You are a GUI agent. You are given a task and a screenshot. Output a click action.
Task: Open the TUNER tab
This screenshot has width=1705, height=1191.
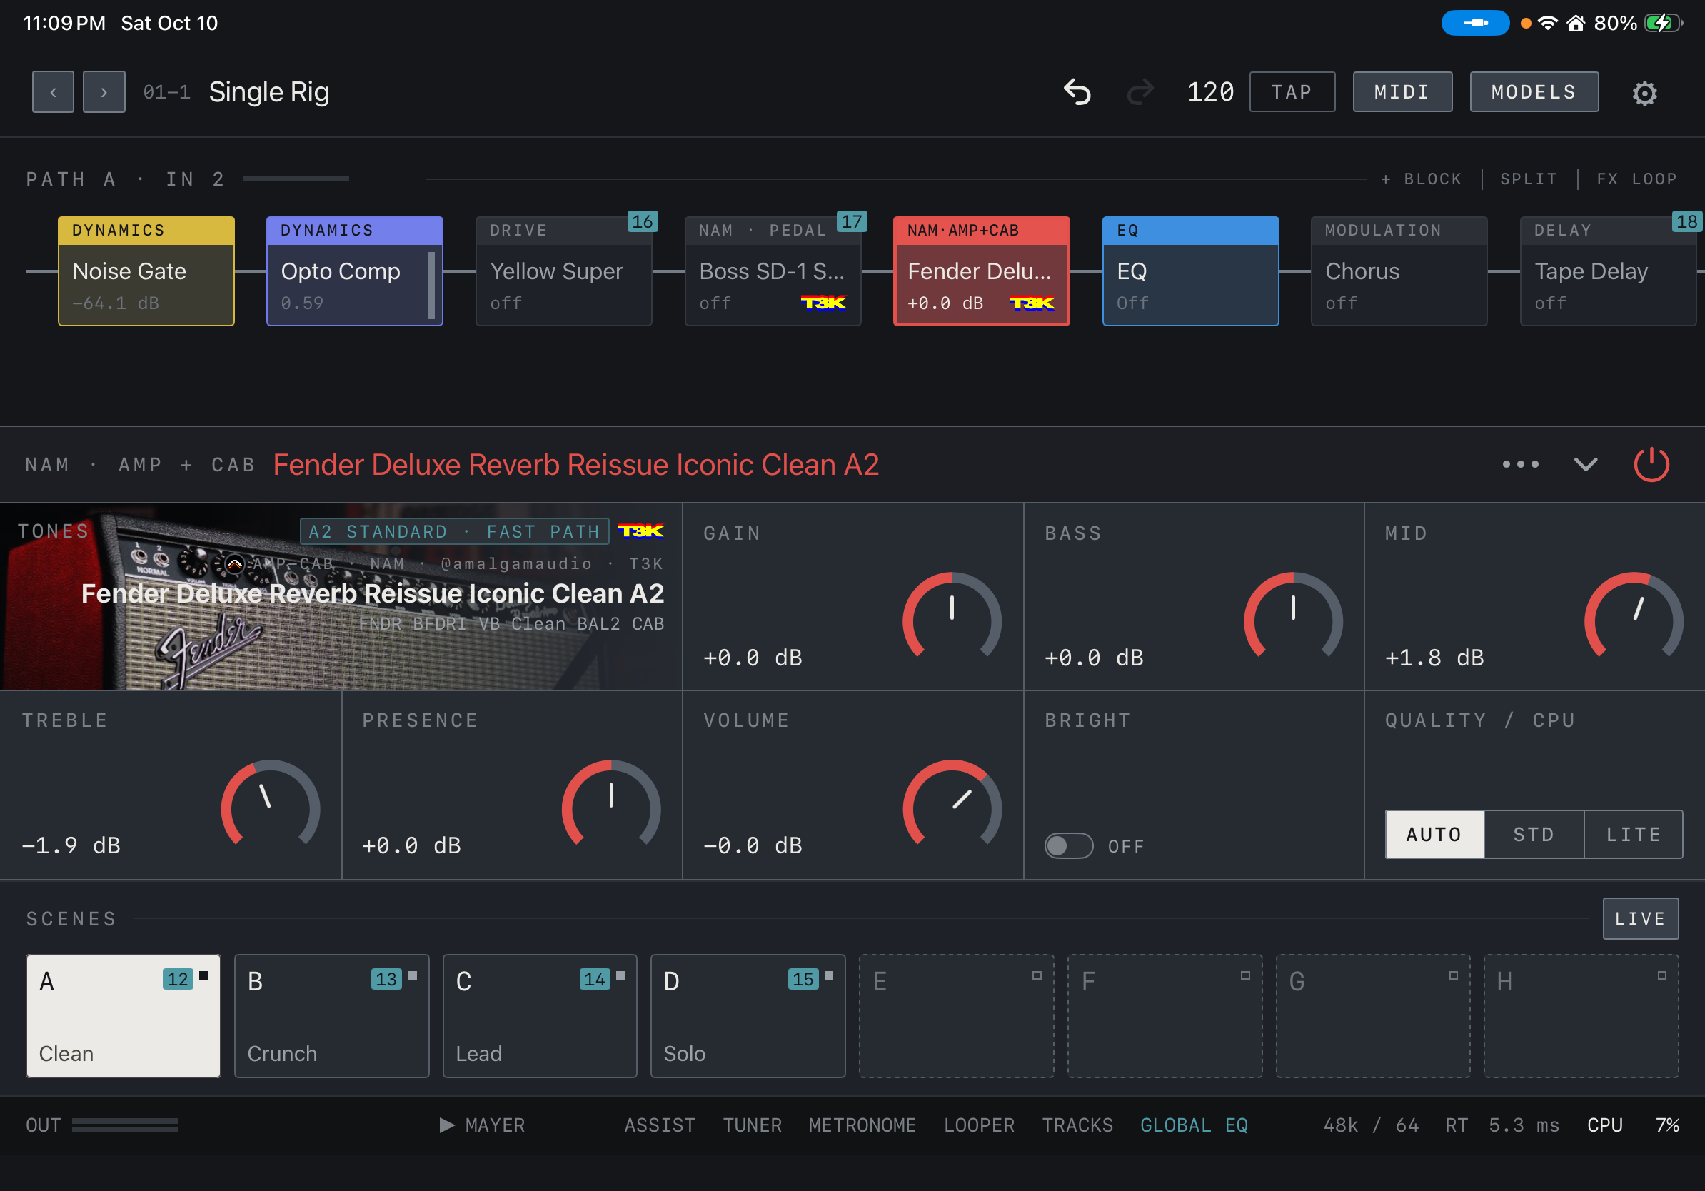point(753,1125)
